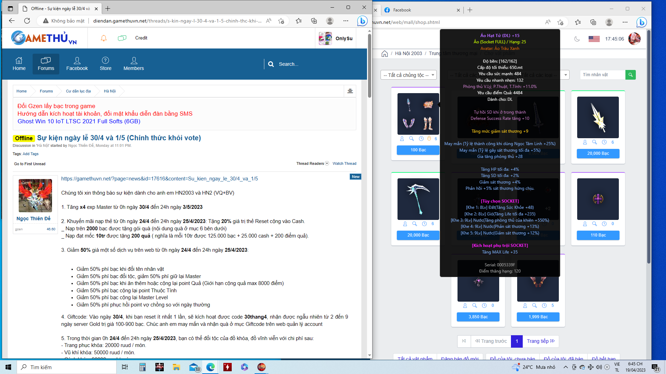Image resolution: width=666 pixels, height=374 pixels.
Task: Click the notification bell icon
Action: point(103,38)
